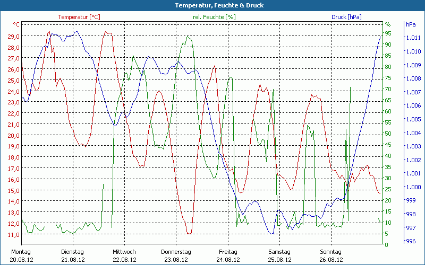Click the '95' humidity axis value
The height and width of the screenshot is (265, 425).
point(388,33)
